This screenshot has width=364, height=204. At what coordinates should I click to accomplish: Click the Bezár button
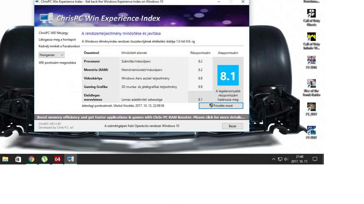(233, 126)
